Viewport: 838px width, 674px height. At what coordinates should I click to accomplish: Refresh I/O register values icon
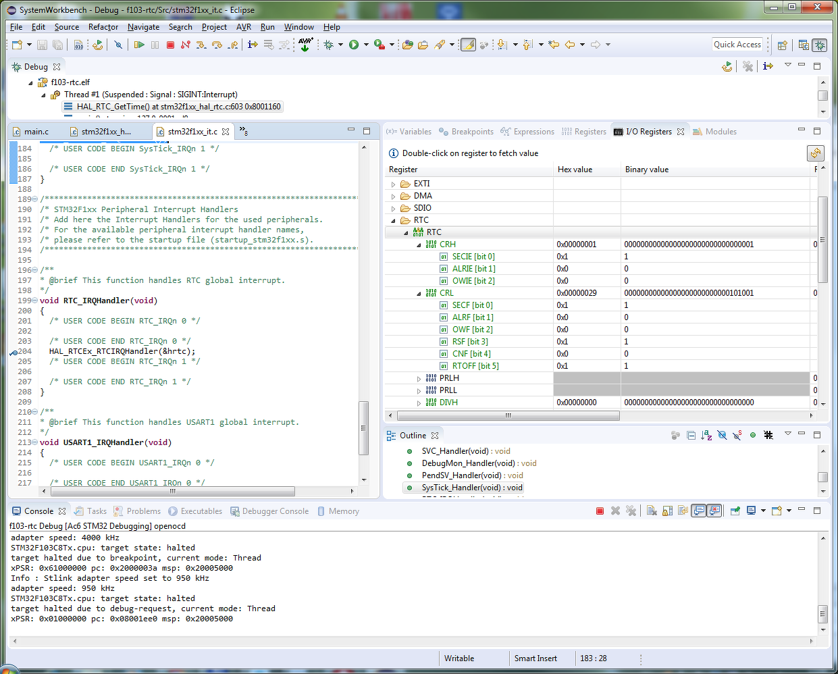816,153
